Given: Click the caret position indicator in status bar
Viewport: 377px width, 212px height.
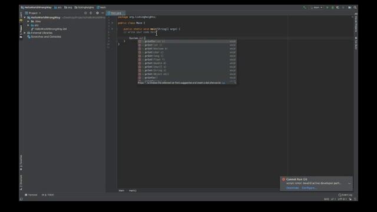Looking at the screenshot, I should (326, 199).
